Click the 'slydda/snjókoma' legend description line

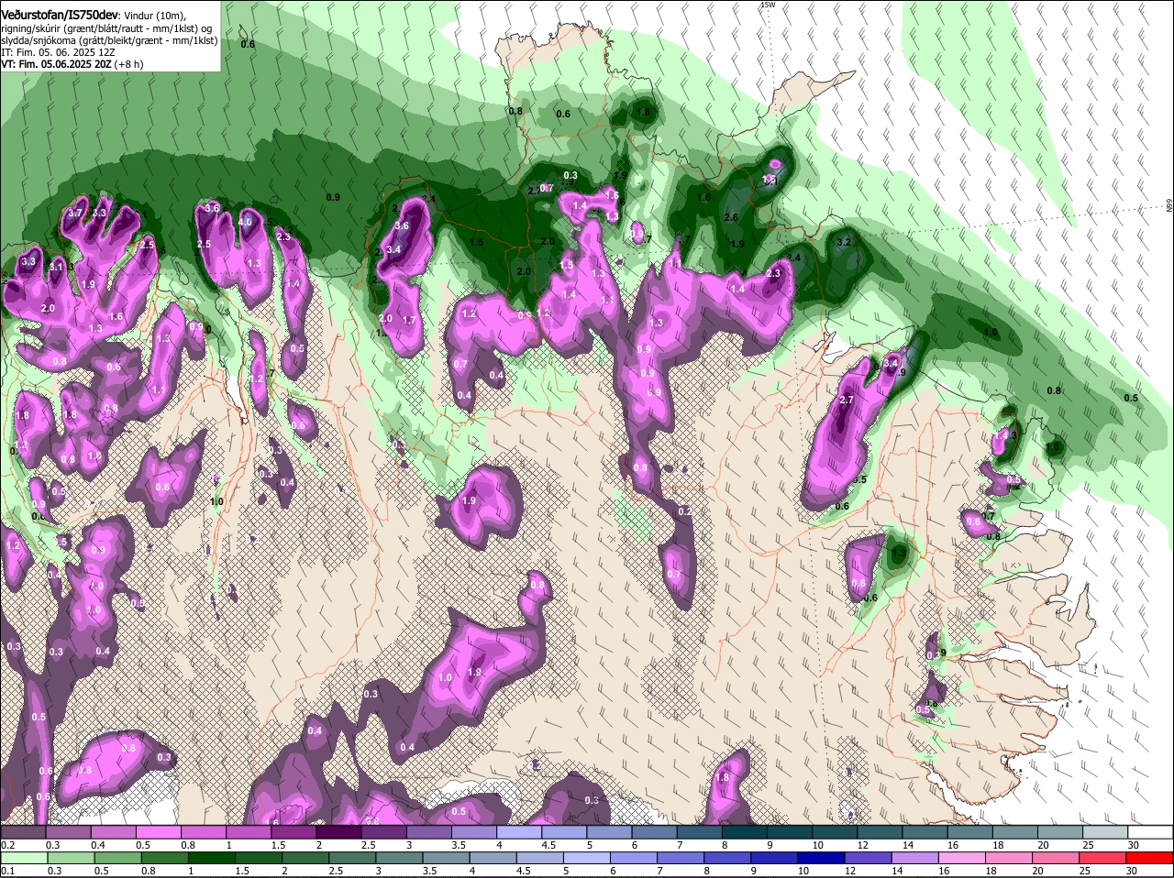click(109, 40)
